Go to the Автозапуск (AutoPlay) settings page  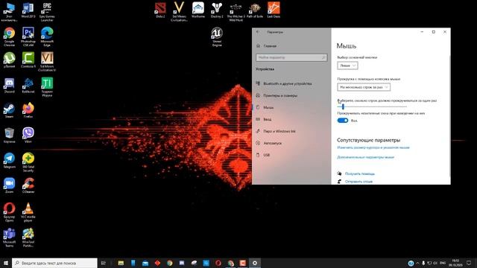pyautogui.click(x=291, y=143)
